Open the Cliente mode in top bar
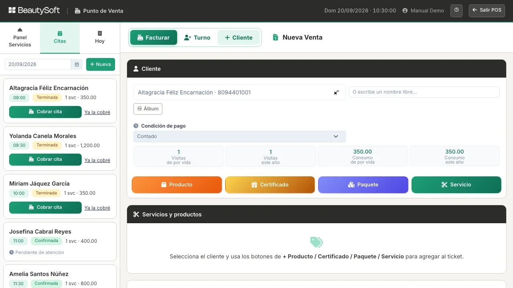 [x=238, y=38]
